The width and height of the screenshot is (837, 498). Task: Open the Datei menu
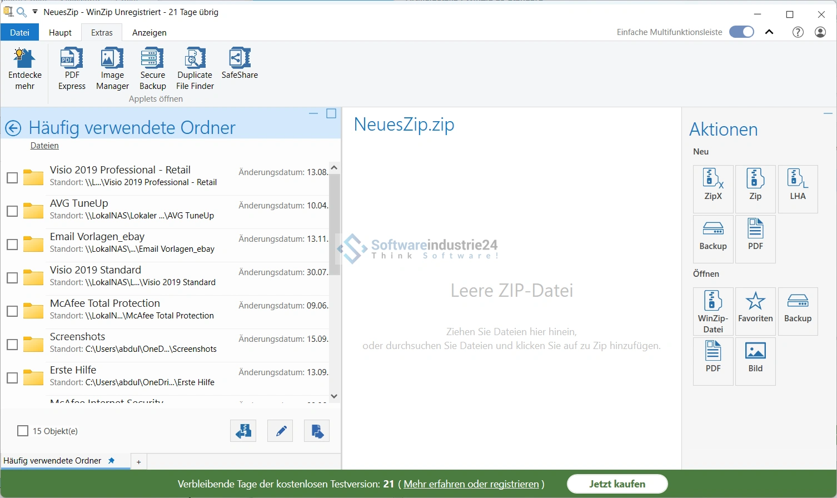pos(19,33)
